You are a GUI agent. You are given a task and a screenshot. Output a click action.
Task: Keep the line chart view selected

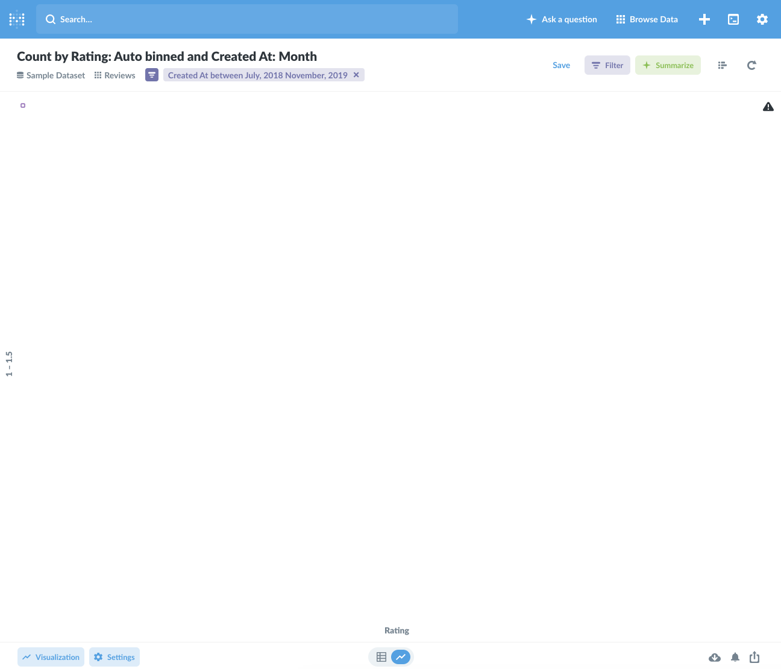click(401, 657)
